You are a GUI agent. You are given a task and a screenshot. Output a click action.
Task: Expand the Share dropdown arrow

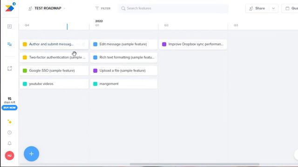(x=273, y=8)
